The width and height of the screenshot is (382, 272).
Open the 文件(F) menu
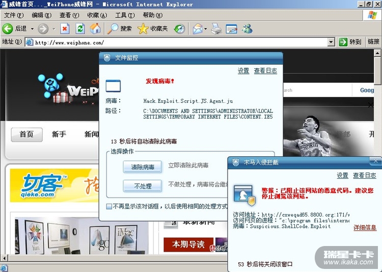coord(14,15)
